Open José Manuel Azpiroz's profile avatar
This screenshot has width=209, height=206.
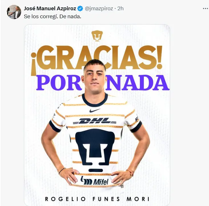14,12
